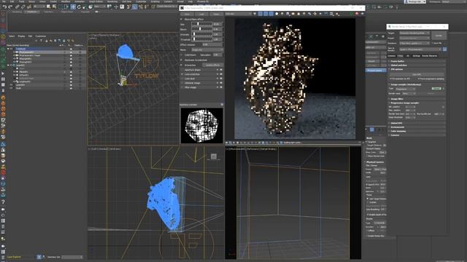Screen dimensions: 467x262
Task: Toggle the Cold/Warm checkbox
Action: click(x=182, y=55)
